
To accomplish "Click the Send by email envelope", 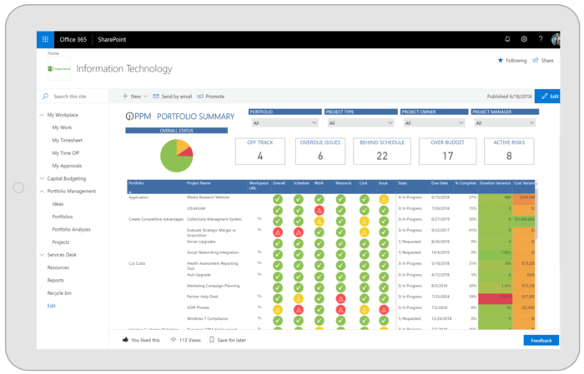I will [156, 97].
